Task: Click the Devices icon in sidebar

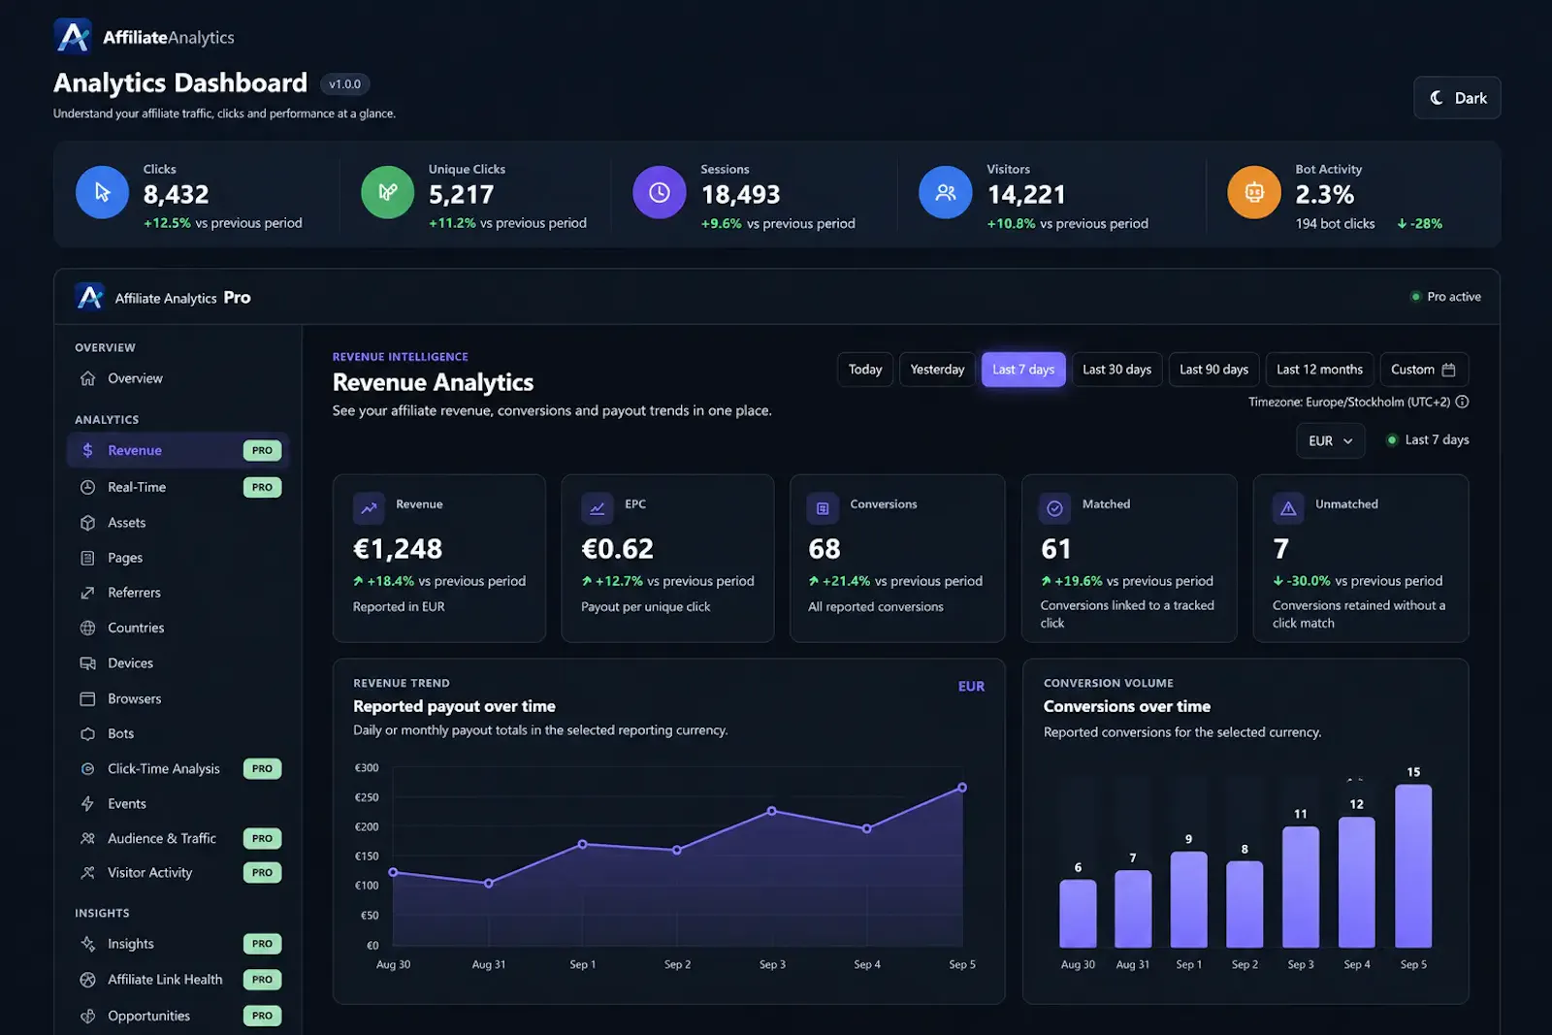Action: click(87, 663)
